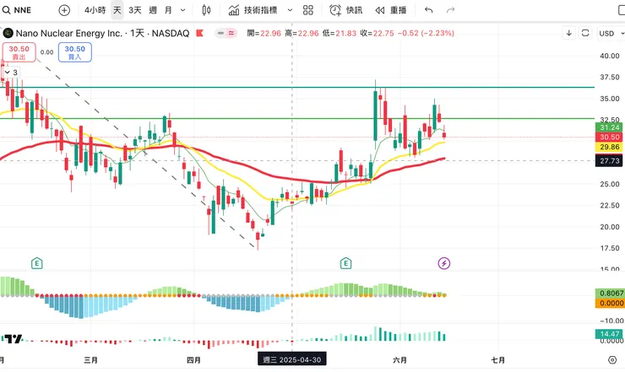
Task: Click the 收=22.75 close value
Action: click(377, 33)
